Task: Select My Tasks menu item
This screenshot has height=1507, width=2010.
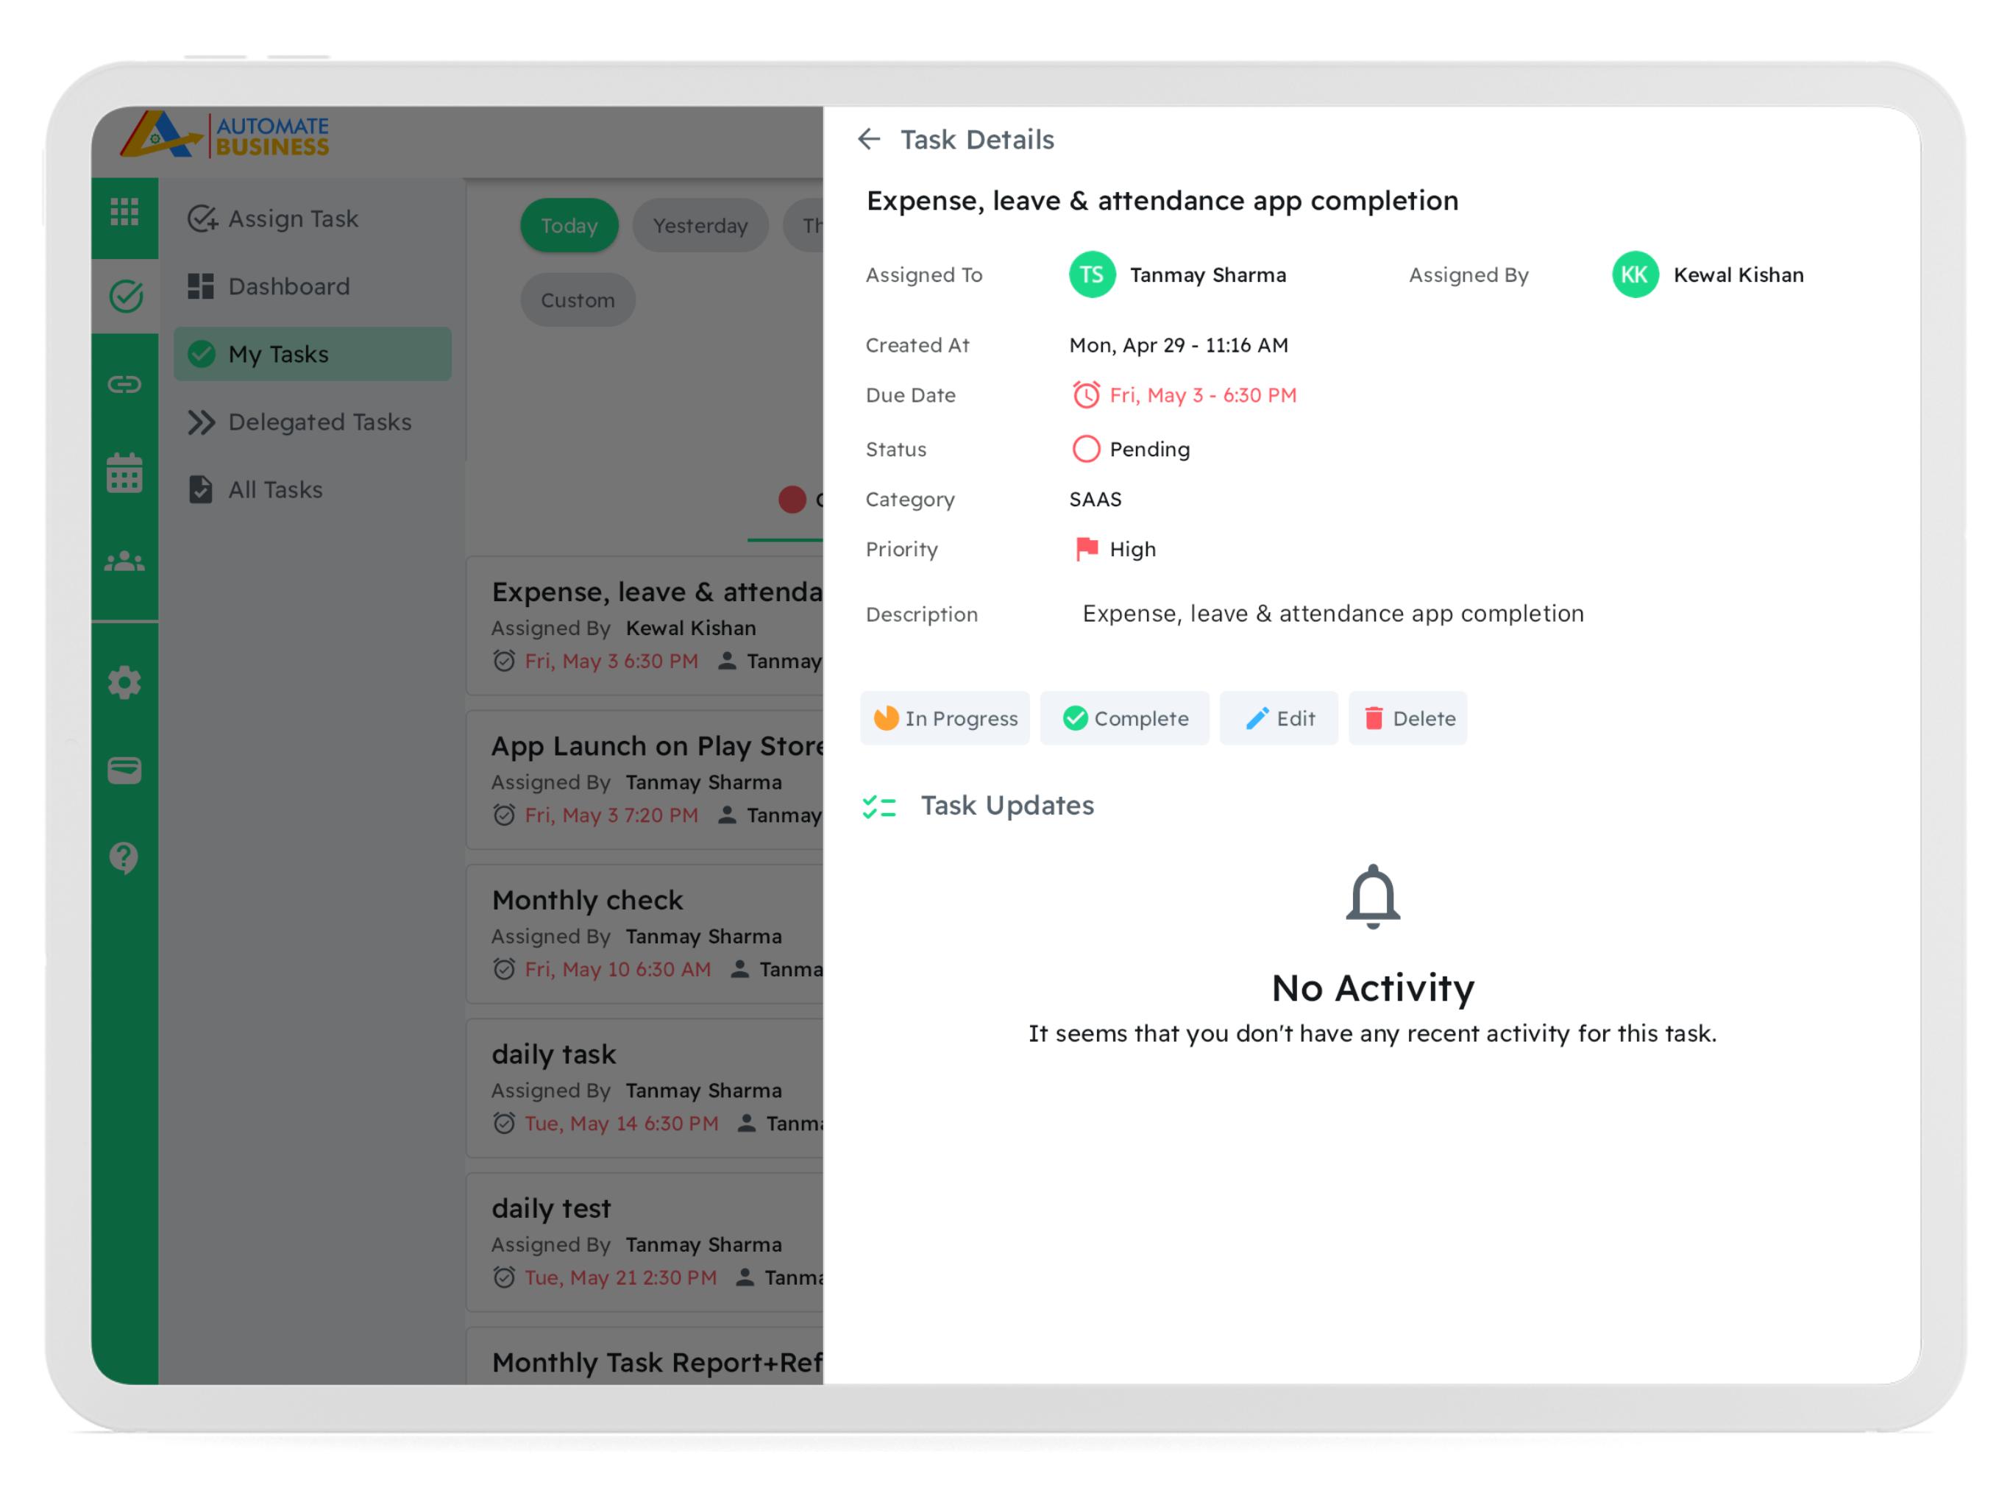Action: [x=313, y=354]
